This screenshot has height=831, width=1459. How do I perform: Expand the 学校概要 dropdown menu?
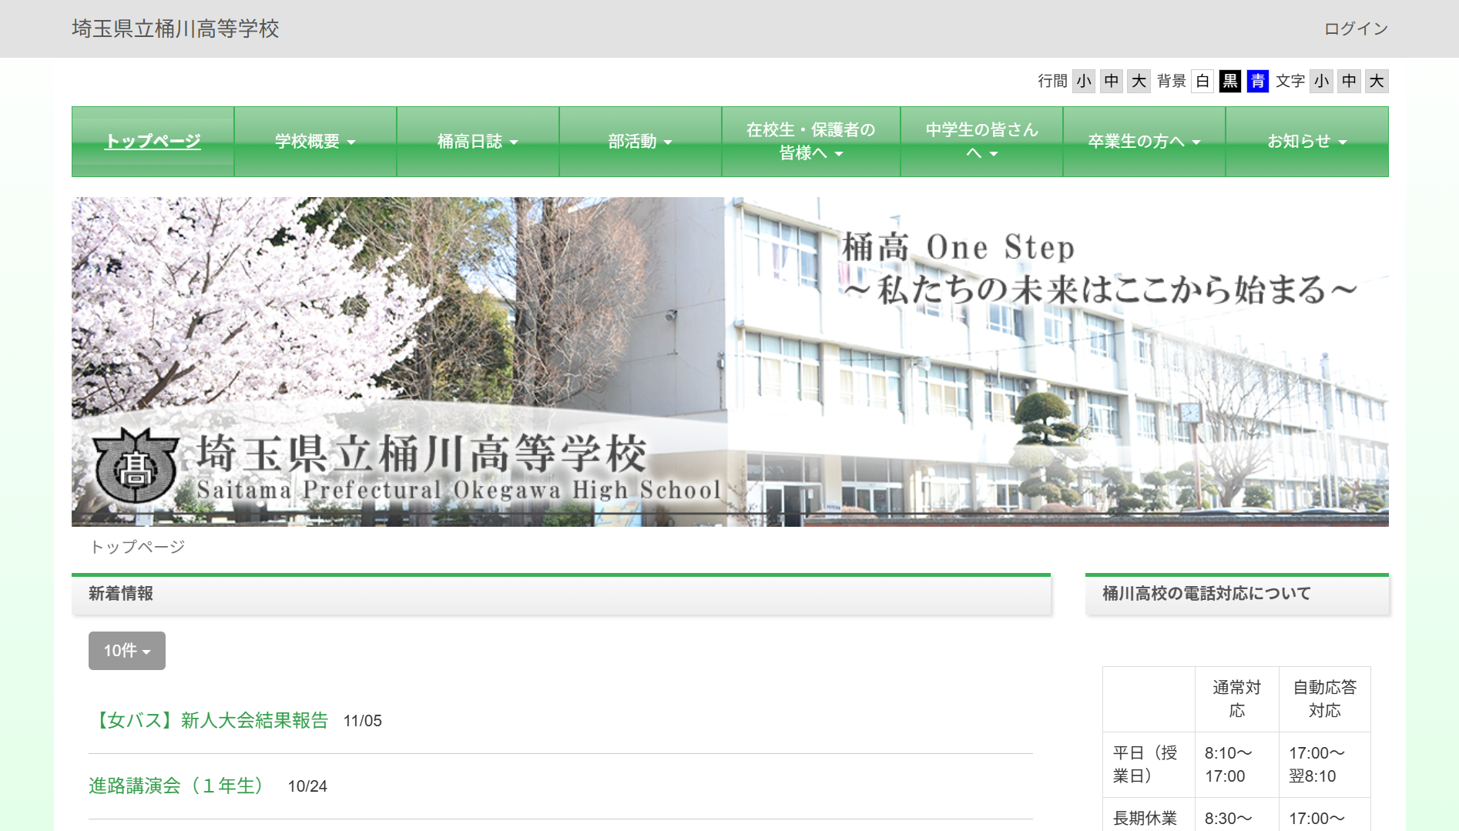[x=315, y=142]
